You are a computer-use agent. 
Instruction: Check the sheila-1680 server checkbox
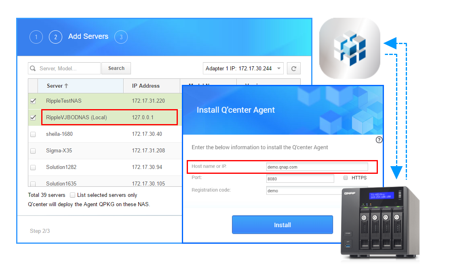[33, 134]
